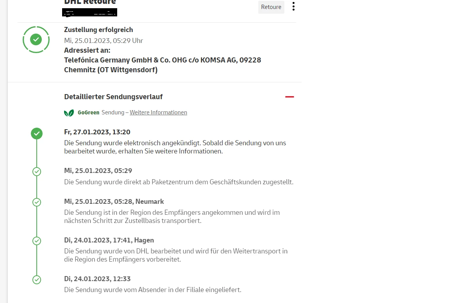Click timestamp Di, 24.01.2023, 17:41, Hagen
Screen dimensions: 450x303
coord(109,240)
